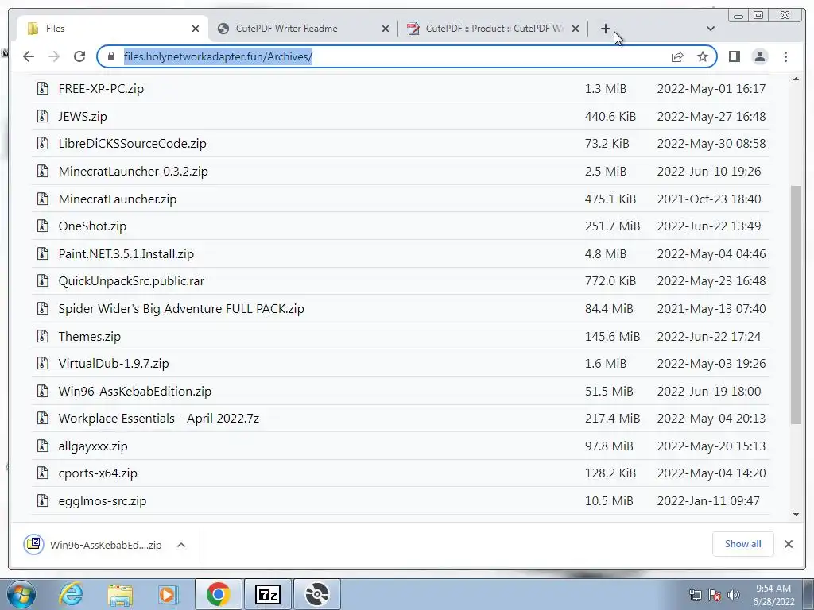Viewport: 814px width, 610px height.
Task: Click archive icon beside VirtualDub-1.9.7.zip
Action: tap(43, 364)
